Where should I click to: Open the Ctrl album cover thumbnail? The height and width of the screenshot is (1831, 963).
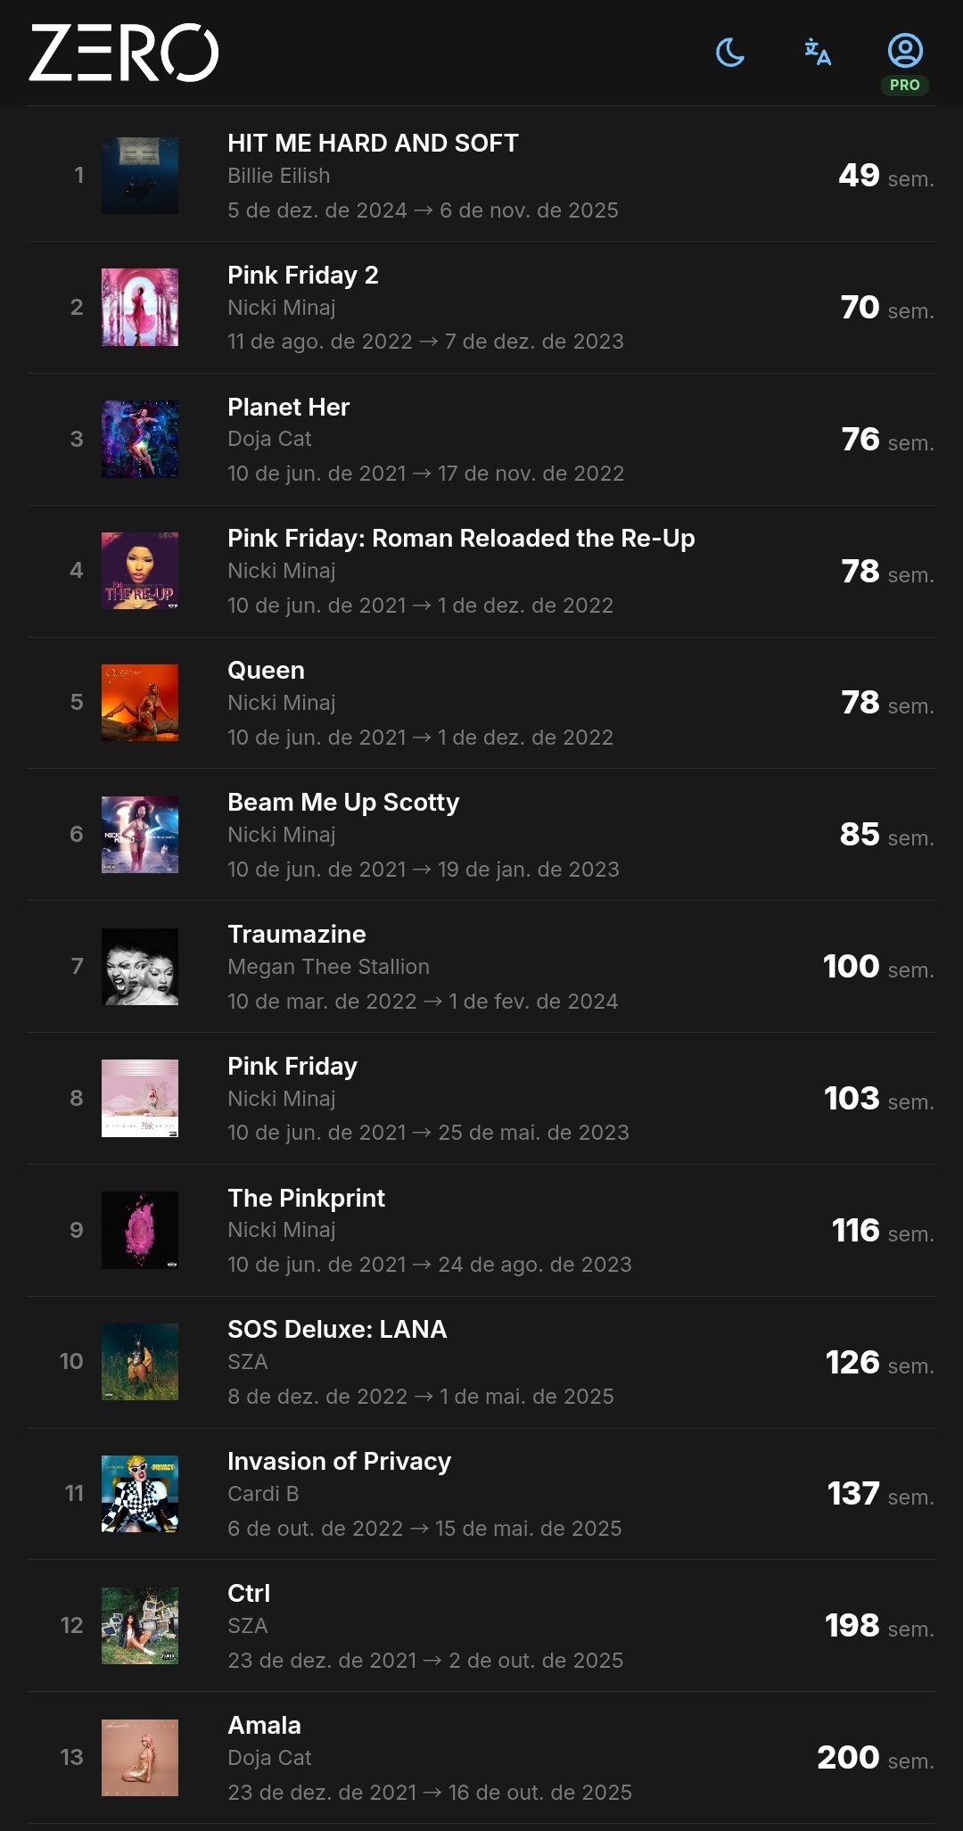tap(140, 1626)
